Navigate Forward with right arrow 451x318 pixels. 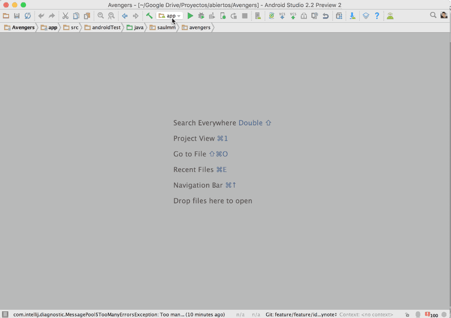(x=135, y=16)
